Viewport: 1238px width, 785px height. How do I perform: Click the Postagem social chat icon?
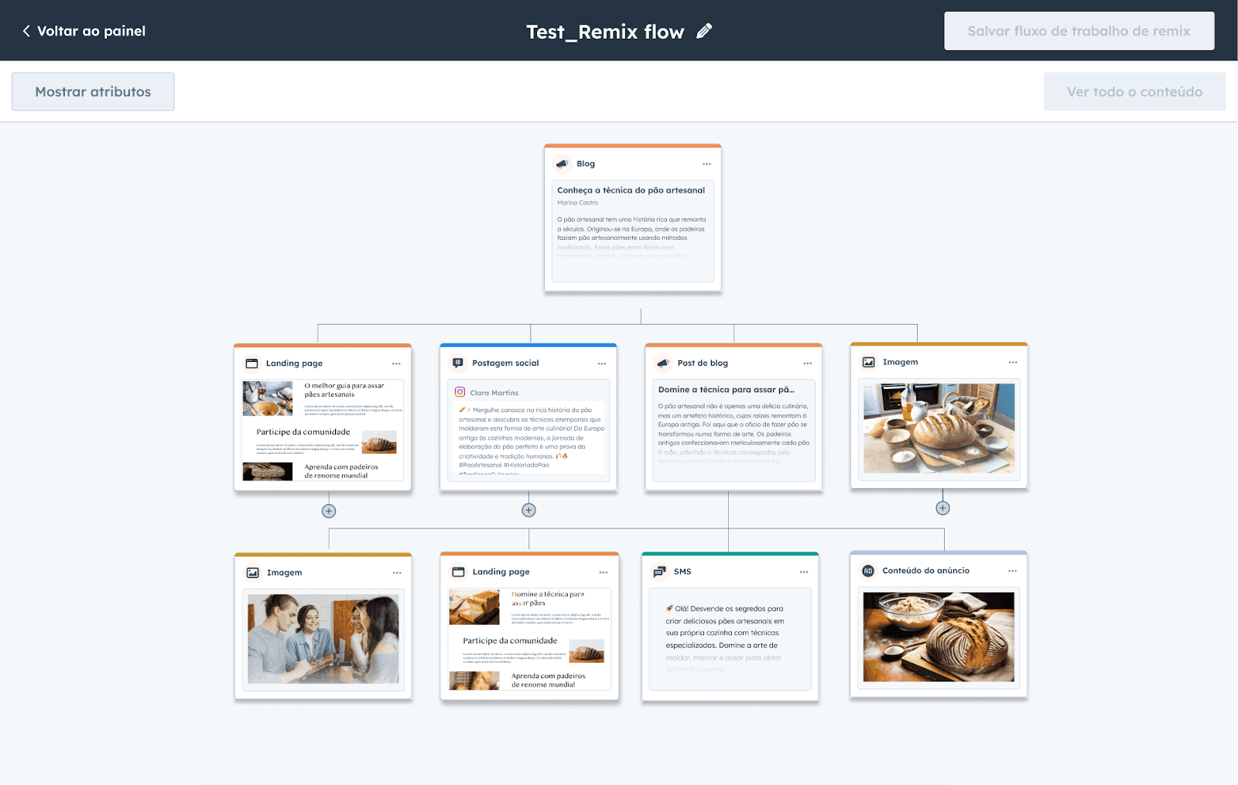(x=458, y=363)
